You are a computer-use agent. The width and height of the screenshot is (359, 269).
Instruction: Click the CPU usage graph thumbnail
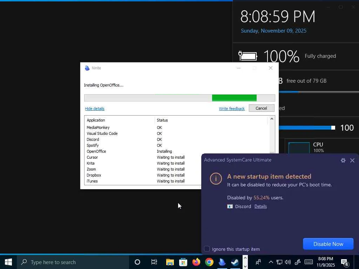point(299,148)
